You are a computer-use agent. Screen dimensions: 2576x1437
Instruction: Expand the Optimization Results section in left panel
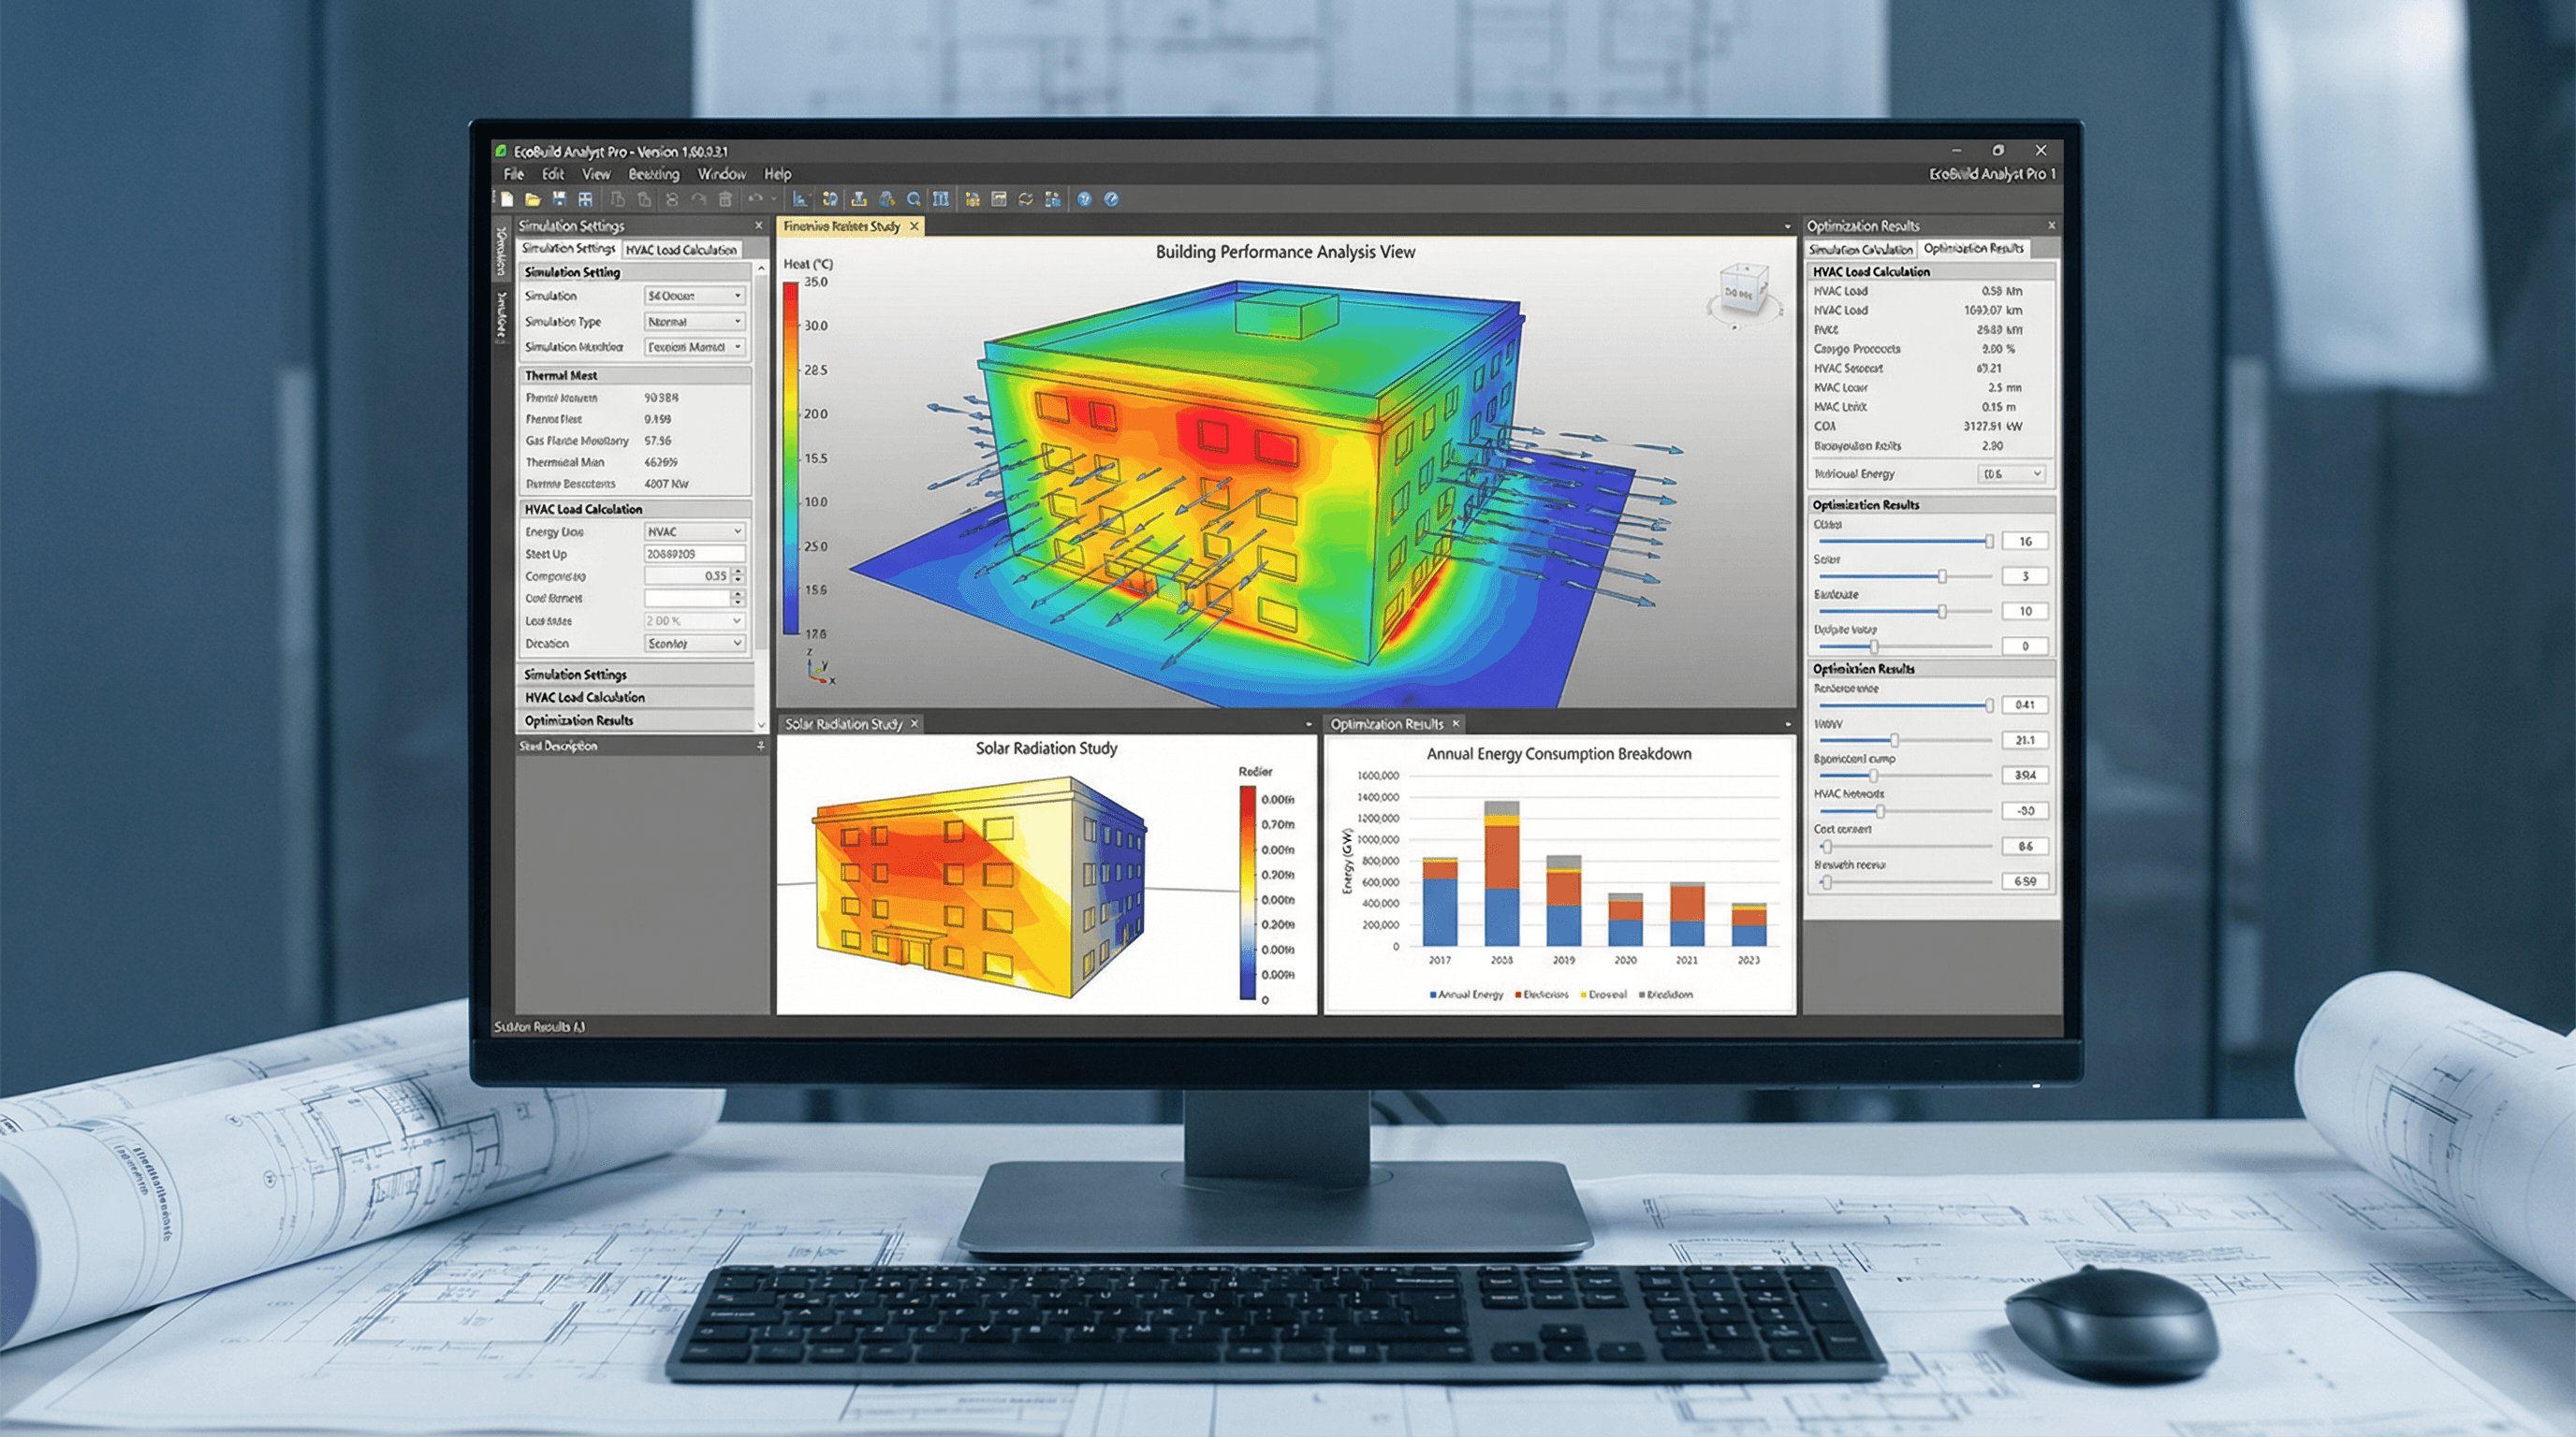click(634, 720)
